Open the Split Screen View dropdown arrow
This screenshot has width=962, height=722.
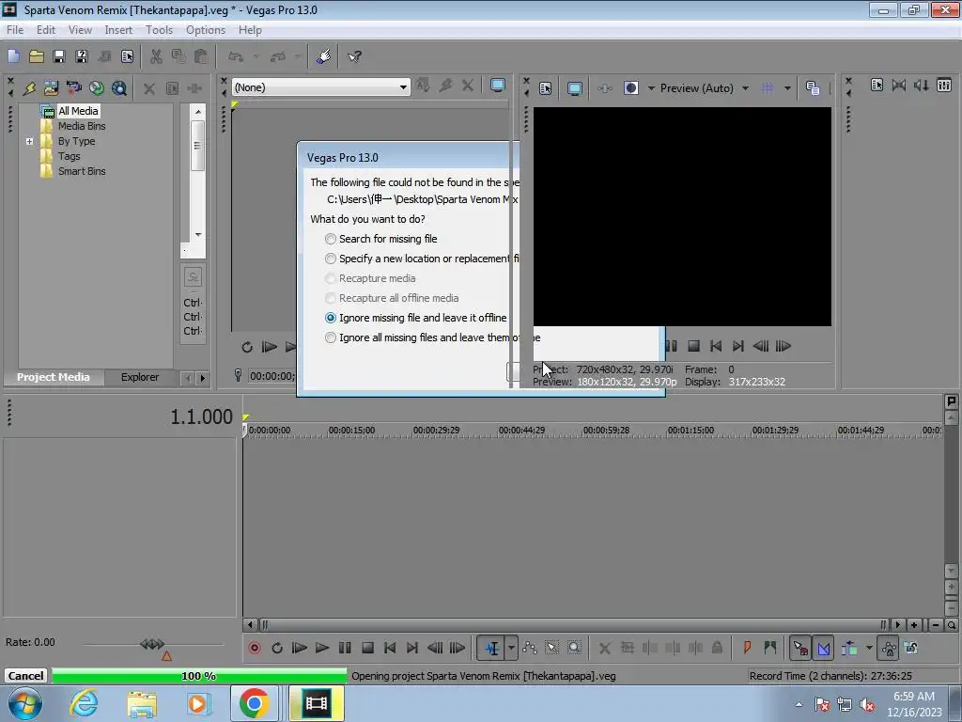click(x=652, y=88)
